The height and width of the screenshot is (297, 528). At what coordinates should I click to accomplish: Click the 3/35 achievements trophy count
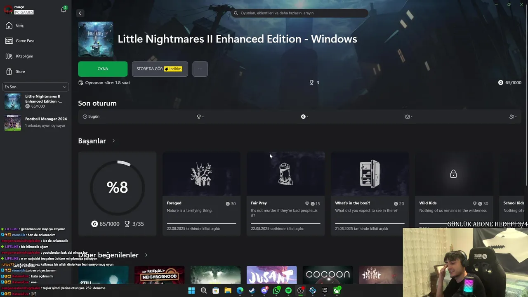pyautogui.click(x=134, y=224)
